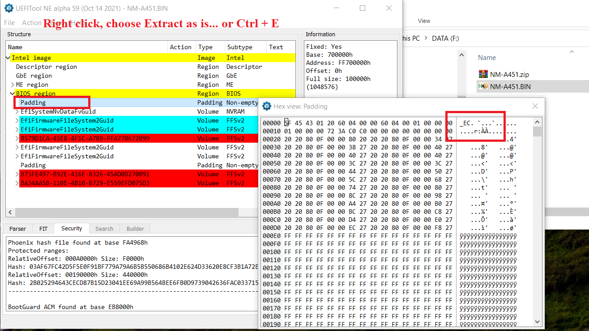Screen dimensions: 589x331
Task: Select the GbE region row
Action: click(151, 76)
